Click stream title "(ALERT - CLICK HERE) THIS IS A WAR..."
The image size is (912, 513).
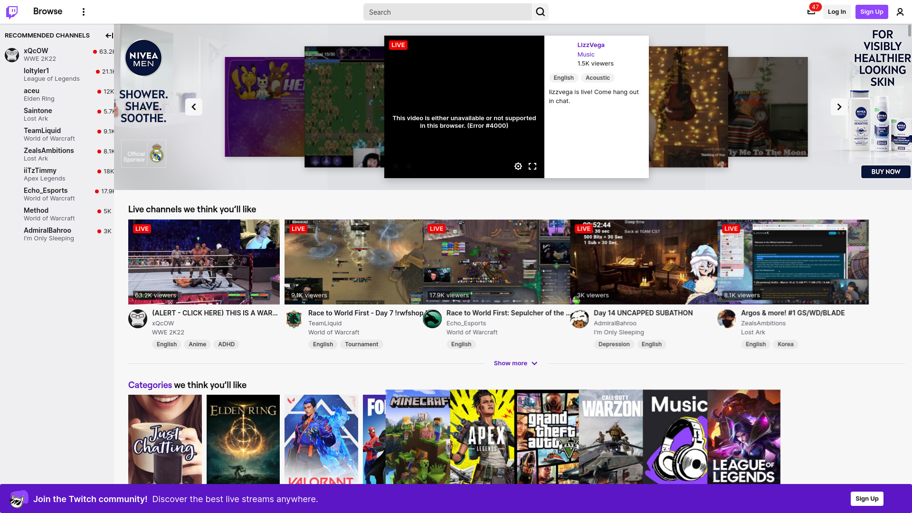click(215, 313)
